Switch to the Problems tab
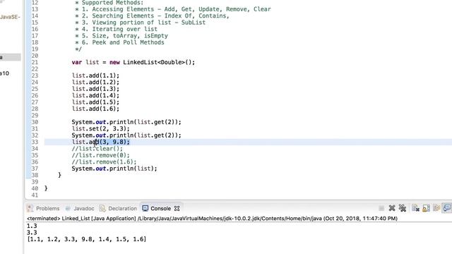This screenshot has width=452, height=254. pos(47,208)
